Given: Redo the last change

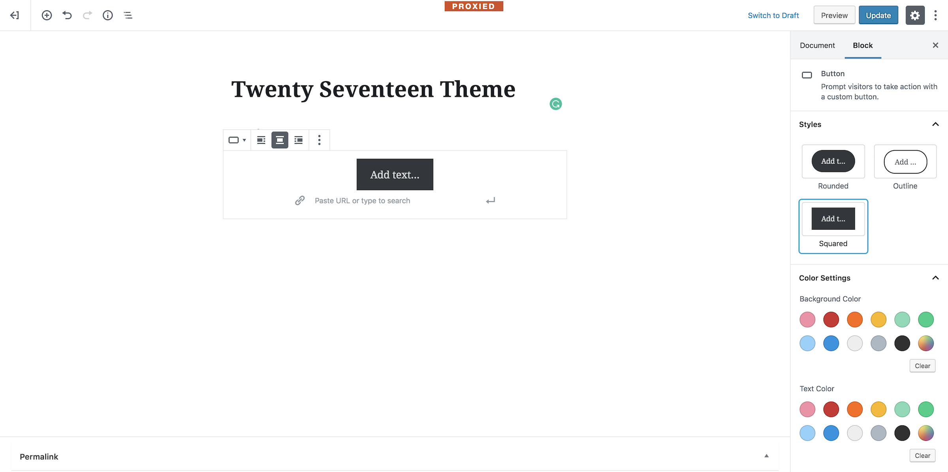Looking at the screenshot, I should tap(87, 15).
